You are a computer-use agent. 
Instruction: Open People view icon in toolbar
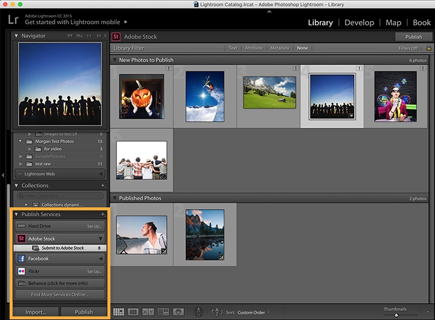(178, 312)
